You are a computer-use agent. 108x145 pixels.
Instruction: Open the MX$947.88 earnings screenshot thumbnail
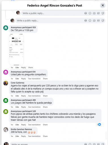[16, 50]
